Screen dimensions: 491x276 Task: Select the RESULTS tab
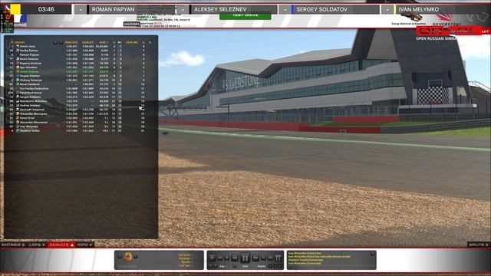coord(61,245)
